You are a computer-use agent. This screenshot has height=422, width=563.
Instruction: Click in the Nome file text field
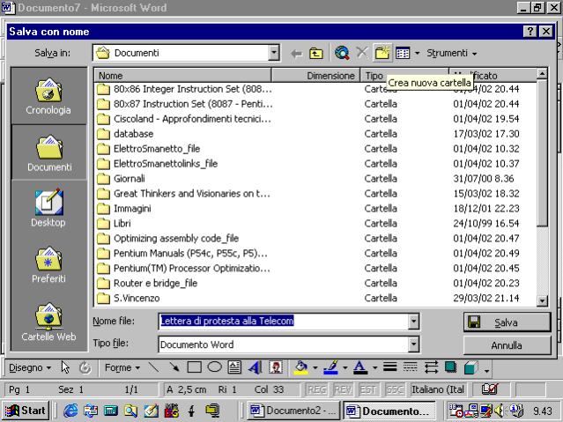(284, 321)
